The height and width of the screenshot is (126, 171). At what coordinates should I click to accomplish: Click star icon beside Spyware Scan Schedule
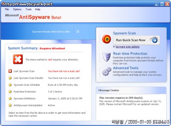(10, 85)
